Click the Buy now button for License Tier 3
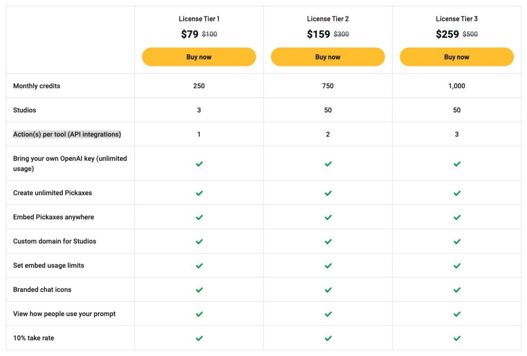Image resolution: width=527 pixels, height=356 pixels. point(457,57)
